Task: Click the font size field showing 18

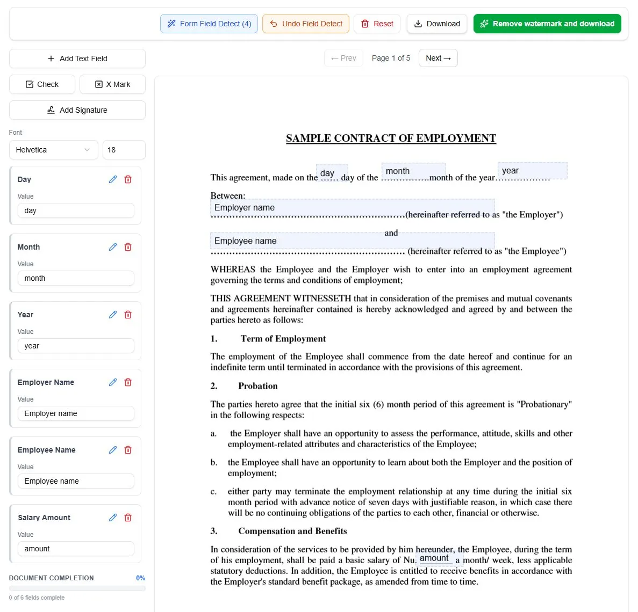Action: tap(124, 150)
